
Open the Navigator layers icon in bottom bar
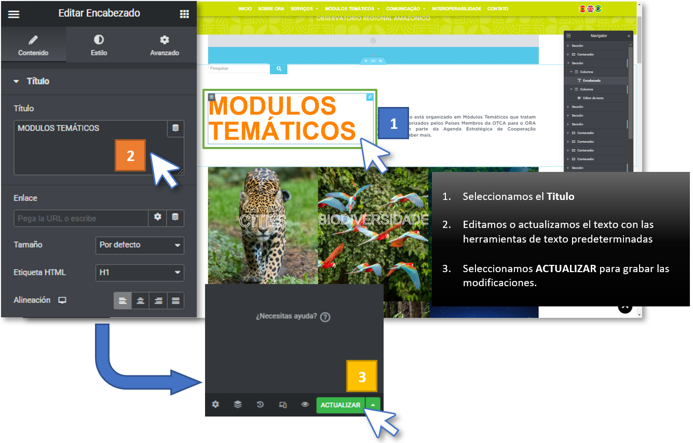238,405
